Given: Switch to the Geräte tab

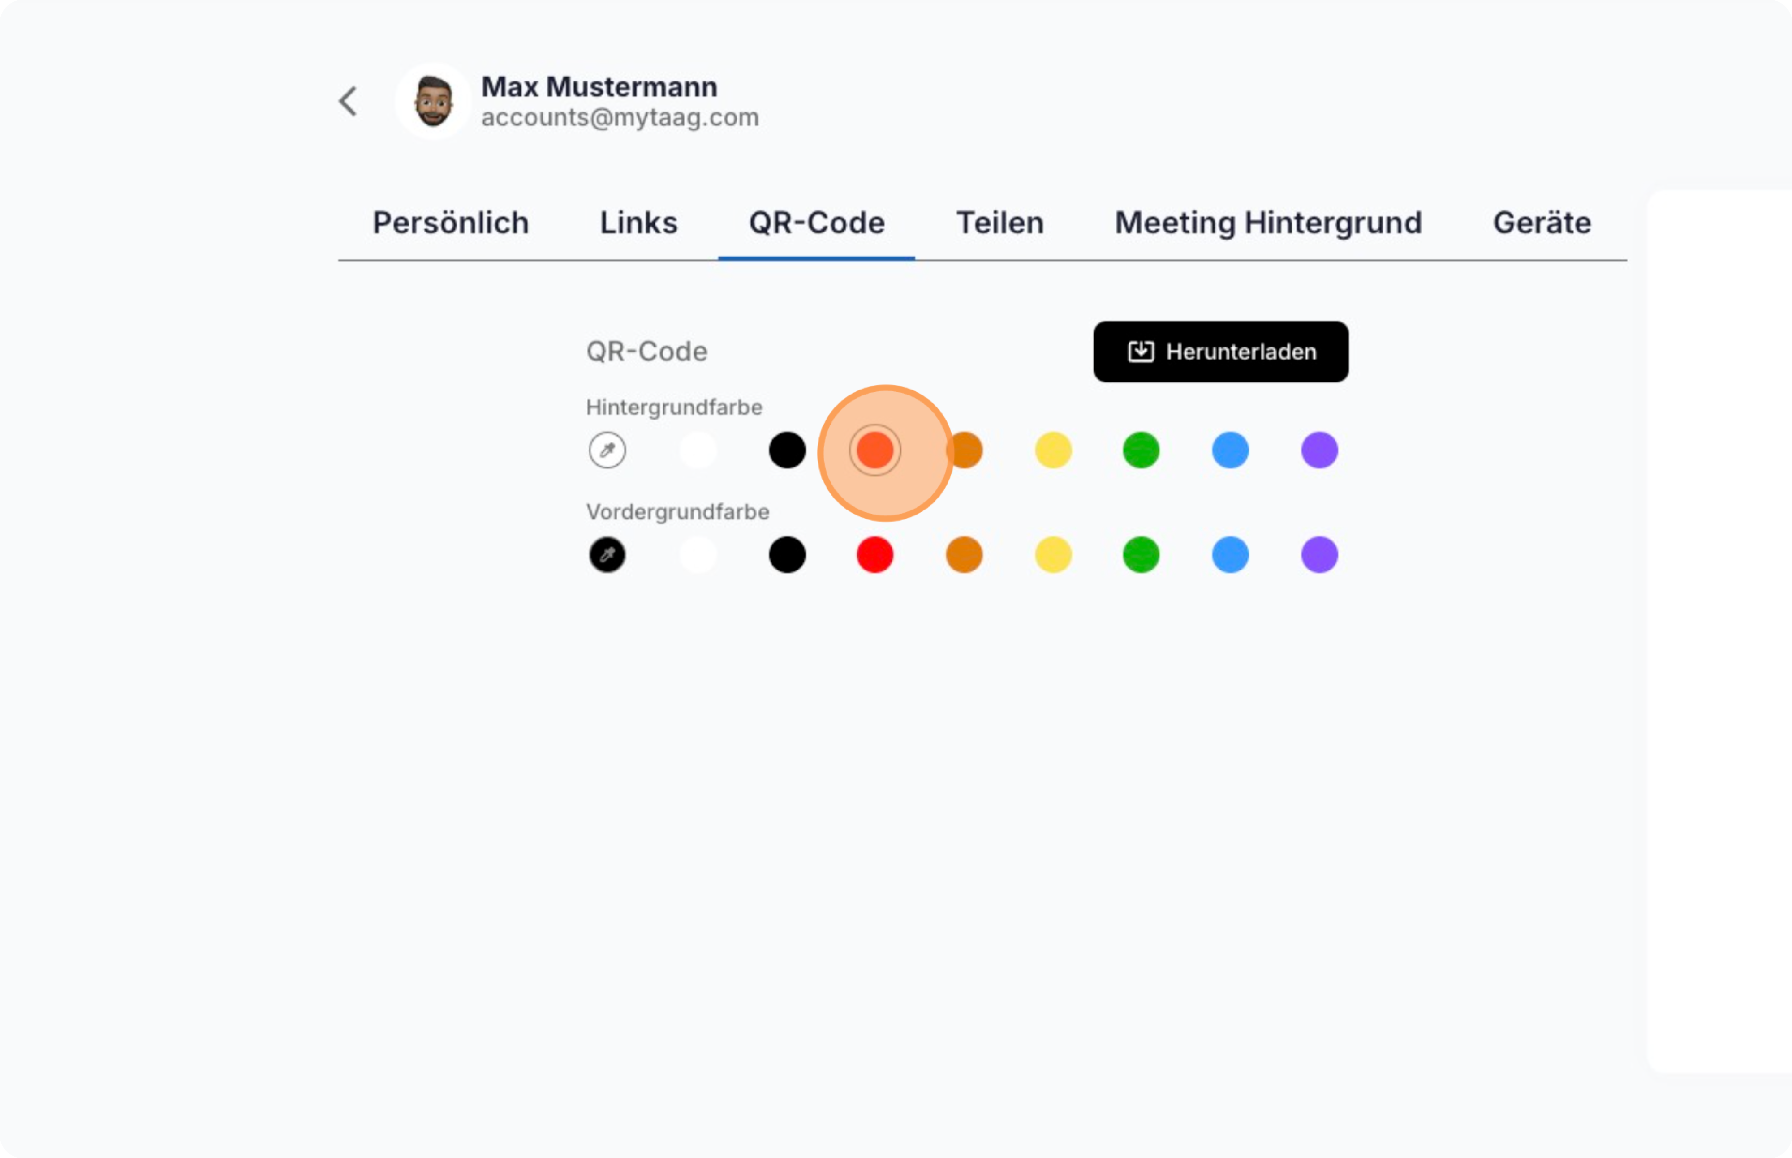Looking at the screenshot, I should coord(1542,223).
